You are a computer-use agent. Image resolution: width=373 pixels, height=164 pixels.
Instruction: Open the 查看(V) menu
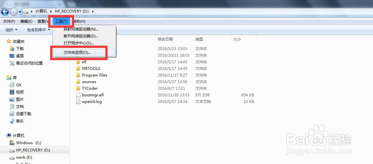43,21
